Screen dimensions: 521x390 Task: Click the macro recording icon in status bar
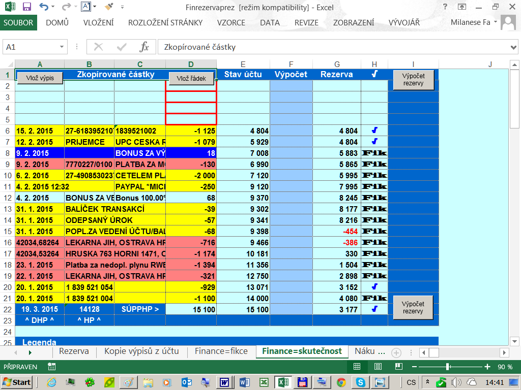(51, 367)
